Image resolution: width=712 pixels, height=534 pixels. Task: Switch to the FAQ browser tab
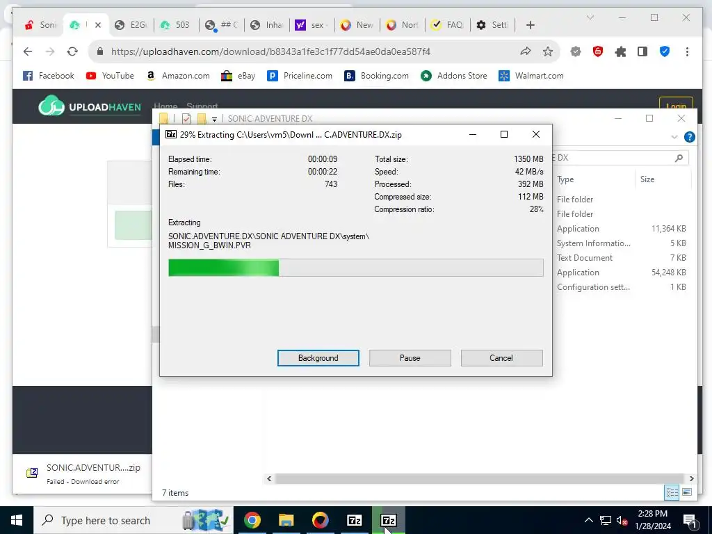(447, 25)
